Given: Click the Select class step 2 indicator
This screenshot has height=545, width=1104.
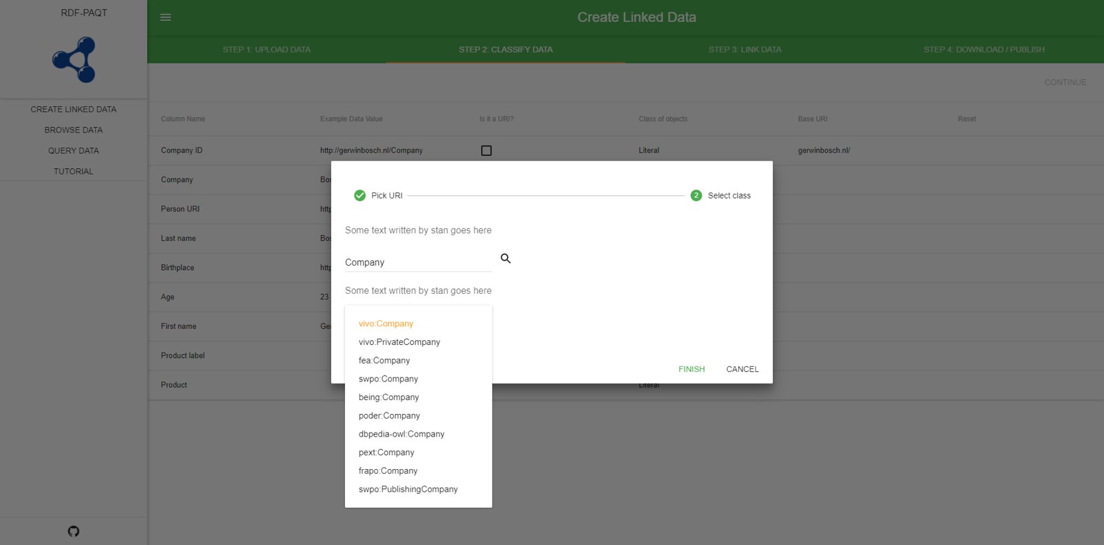Looking at the screenshot, I should [696, 195].
